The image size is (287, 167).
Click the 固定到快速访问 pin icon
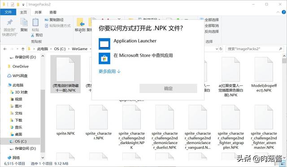click(10, 22)
